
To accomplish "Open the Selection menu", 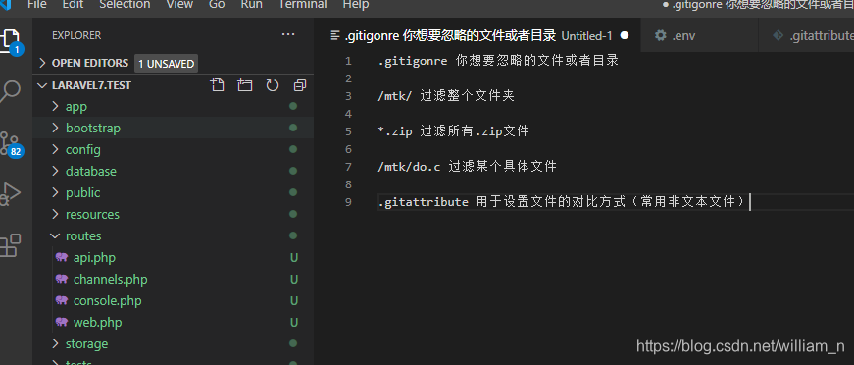I will (x=125, y=5).
